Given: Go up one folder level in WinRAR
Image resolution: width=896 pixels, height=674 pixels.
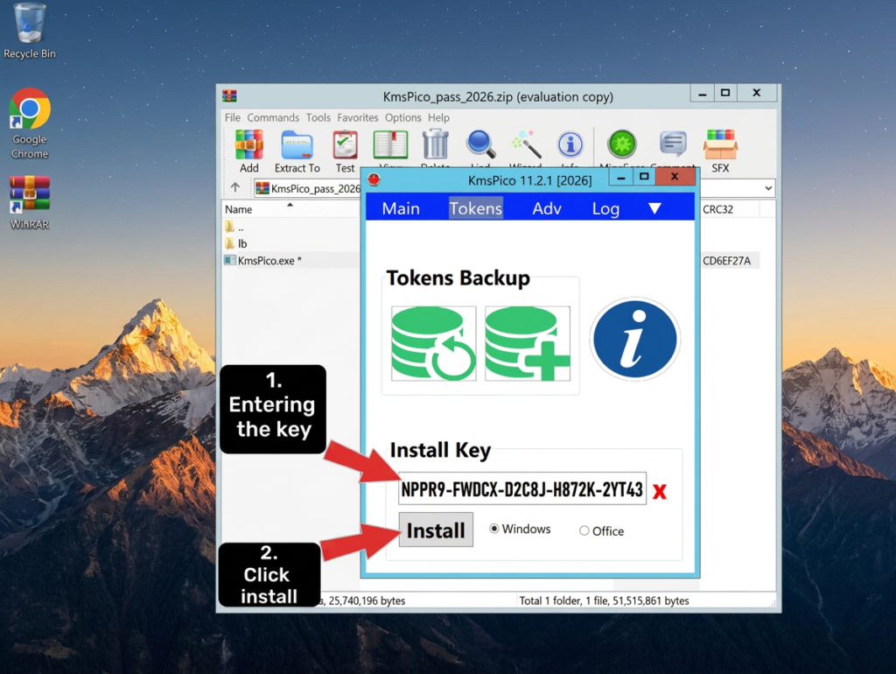Looking at the screenshot, I should click(x=235, y=187).
